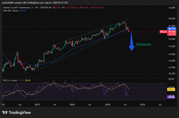Click the yellow 55.61 RSI tag

[171, 89]
